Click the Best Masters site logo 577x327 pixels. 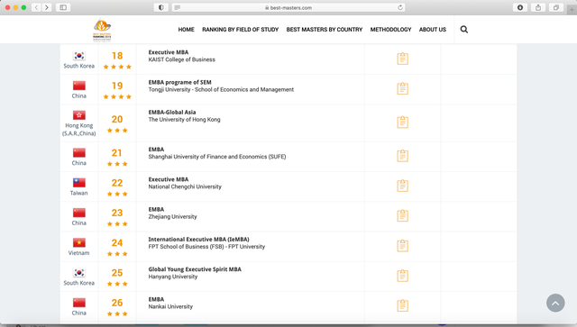pos(102,30)
